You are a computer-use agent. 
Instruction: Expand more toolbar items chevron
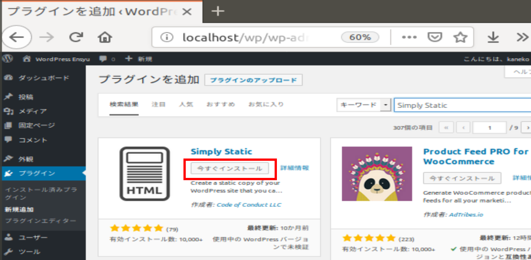pos(523,37)
